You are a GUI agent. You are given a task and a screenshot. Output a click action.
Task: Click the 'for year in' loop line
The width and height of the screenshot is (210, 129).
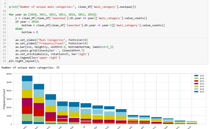(x=53, y=15)
